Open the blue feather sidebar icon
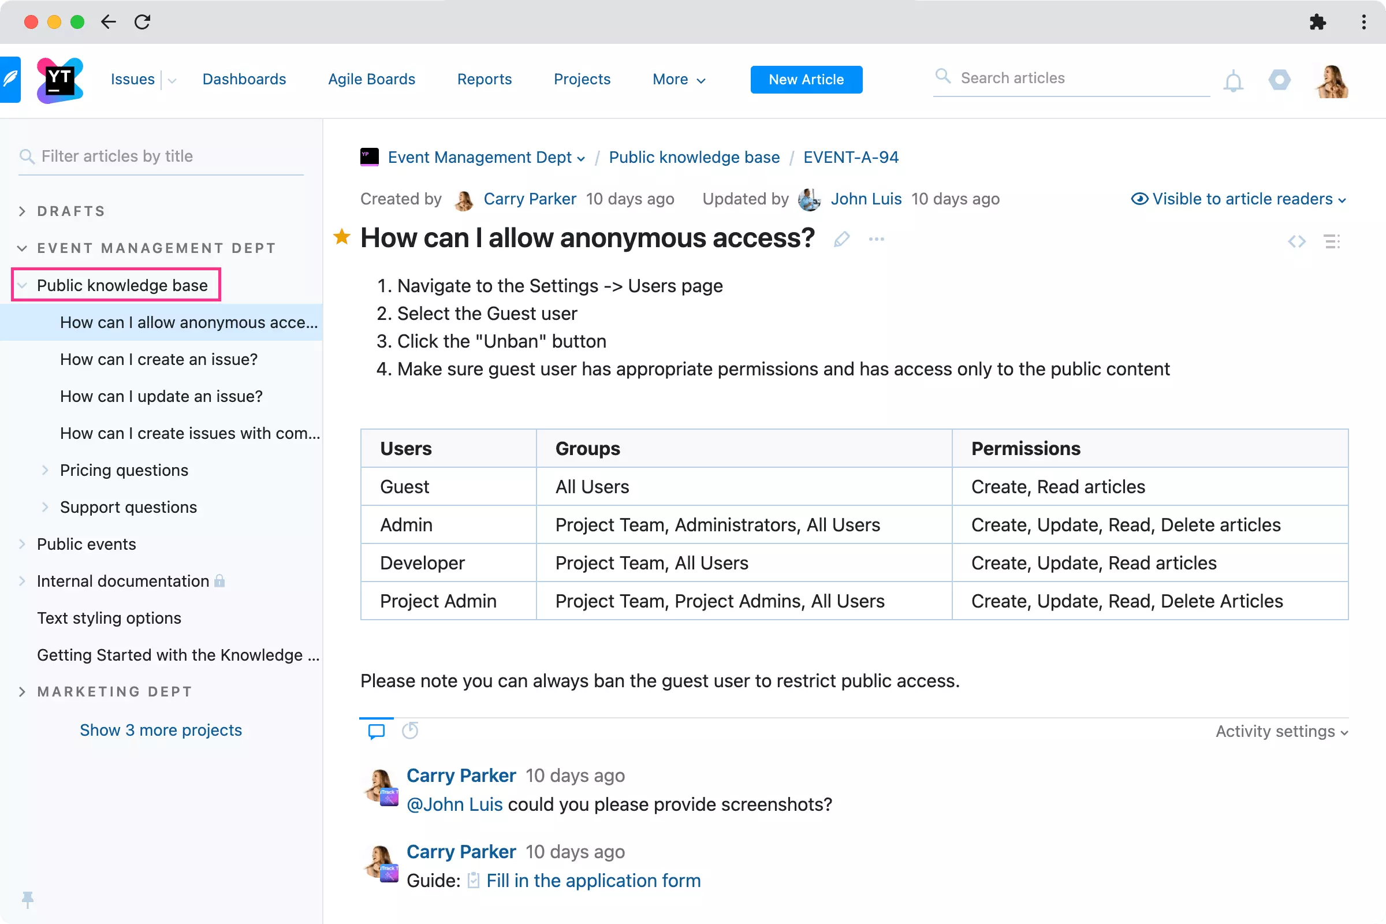1386x924 pixels. pos(10,80)
